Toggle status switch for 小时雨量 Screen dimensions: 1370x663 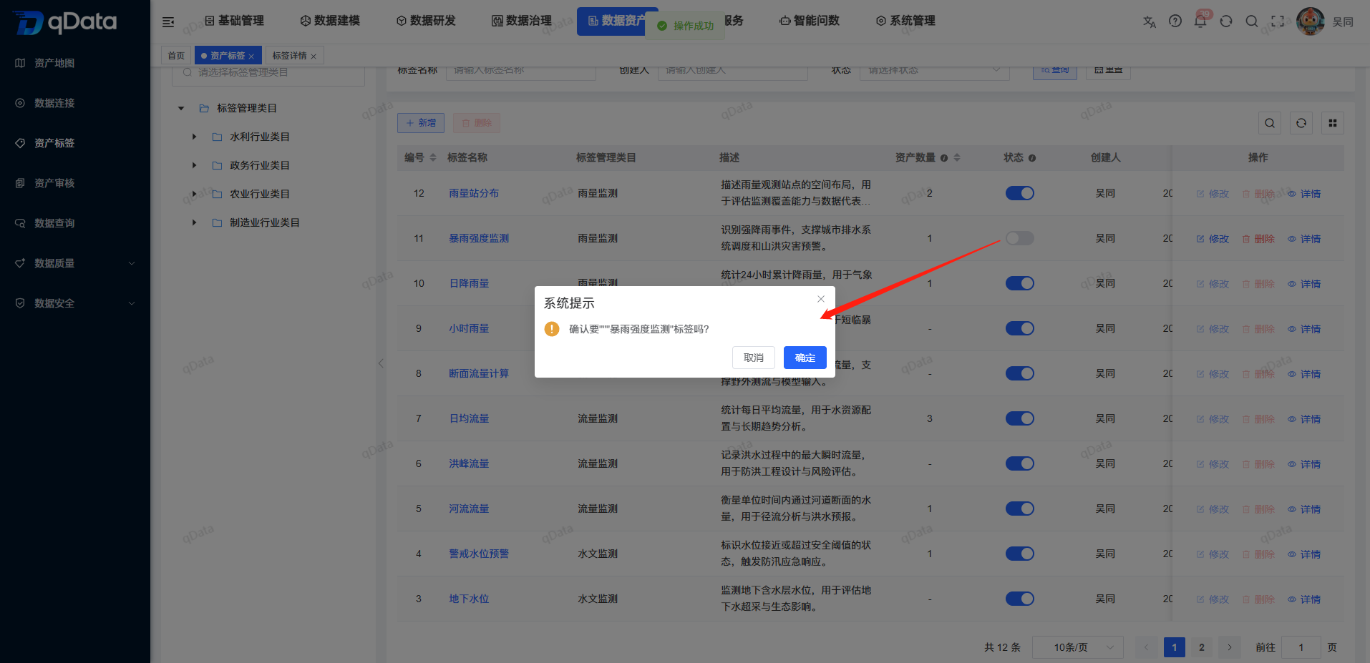(x=1020, y=328)
